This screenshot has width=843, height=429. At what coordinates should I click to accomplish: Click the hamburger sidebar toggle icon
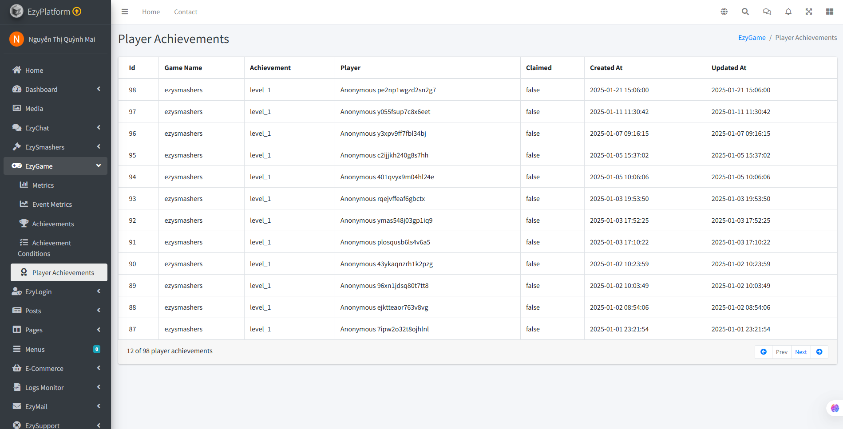[125, 12]
